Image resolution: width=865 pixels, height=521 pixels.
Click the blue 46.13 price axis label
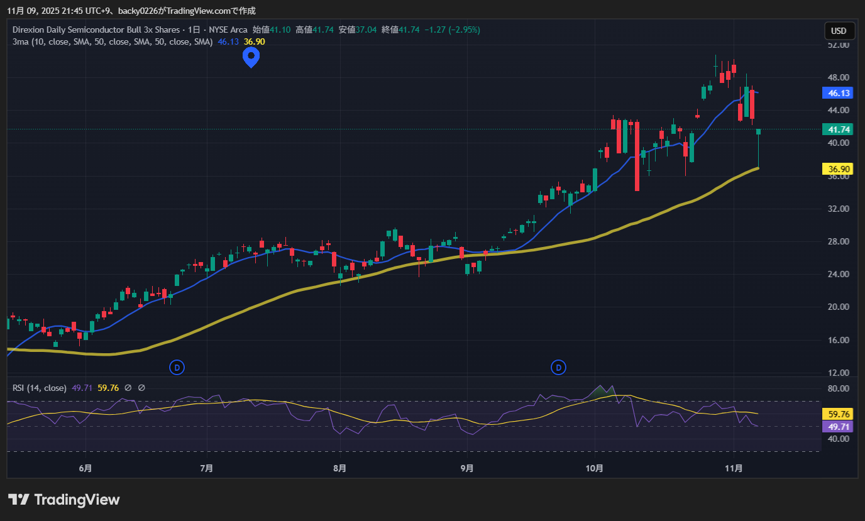coord(839,93)
